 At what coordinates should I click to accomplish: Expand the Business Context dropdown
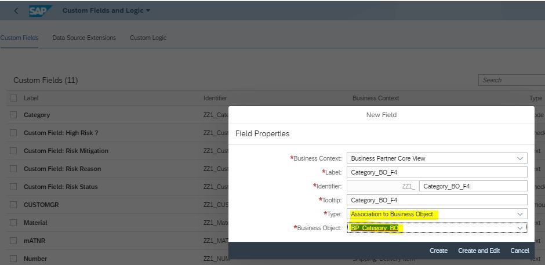click(520, 158)
